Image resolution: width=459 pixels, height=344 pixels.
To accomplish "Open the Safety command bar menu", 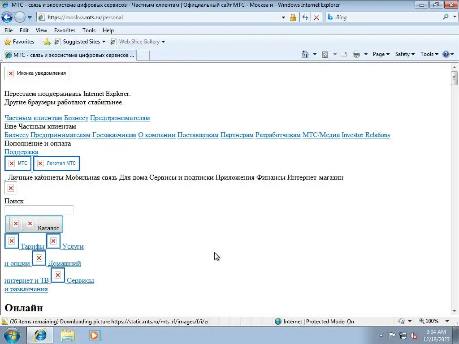I will pos(405,54).
